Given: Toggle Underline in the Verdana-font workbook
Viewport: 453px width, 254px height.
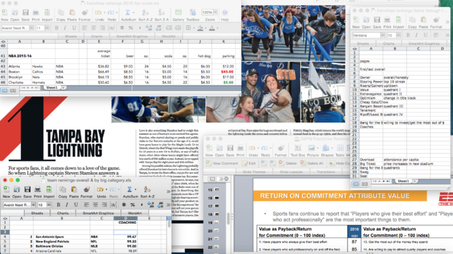Looking at the screenshot, I should click(x=425, y=35).
